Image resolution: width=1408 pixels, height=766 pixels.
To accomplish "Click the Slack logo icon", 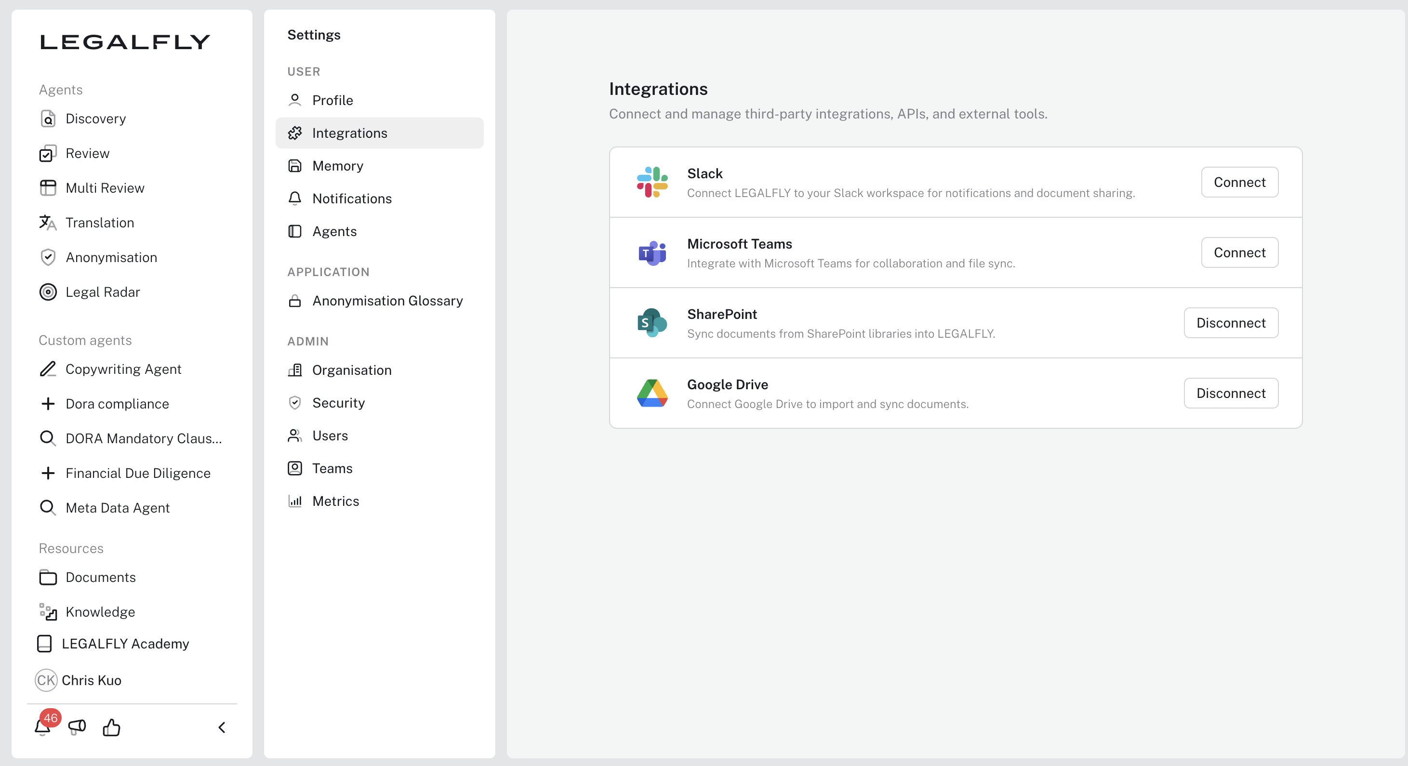I will click(x=651, y=182).
